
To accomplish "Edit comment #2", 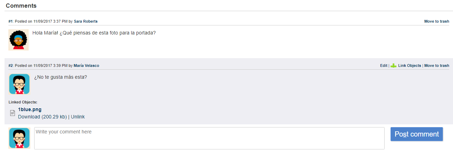I will click(x=384, y=65).
